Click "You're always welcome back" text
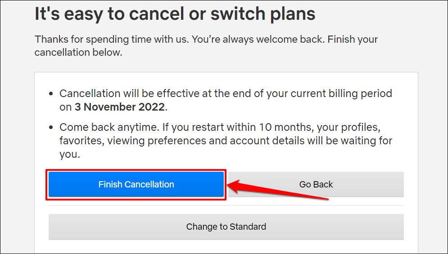Viewport: 448px width, 254px height. point(258,39)
